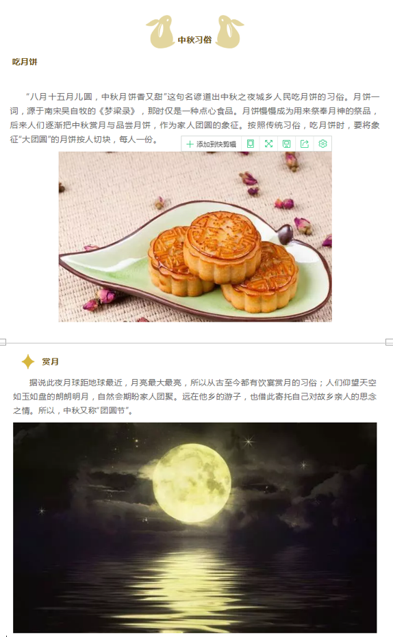The height and width of the screenshot is (637, 393).
Task: Click the green plus icon in floating toolbar
Action: (190, 144)
